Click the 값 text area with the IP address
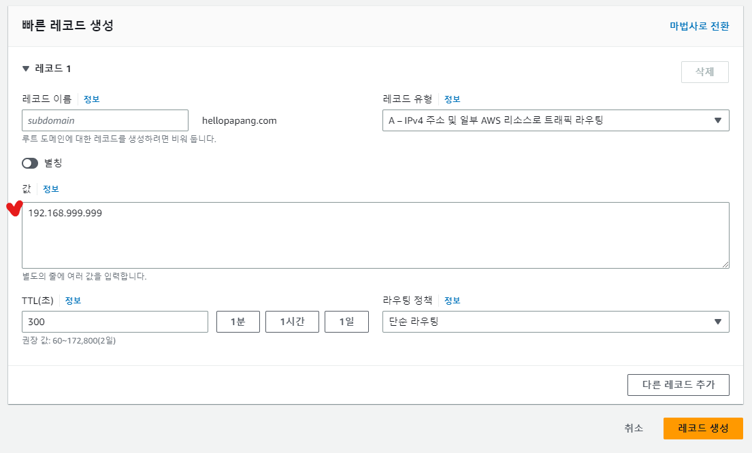Viewport: 752px width, 453px height. (x=375, y=235)
